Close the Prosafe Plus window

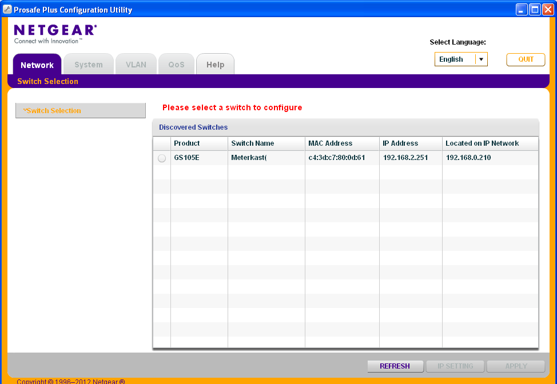548,9
